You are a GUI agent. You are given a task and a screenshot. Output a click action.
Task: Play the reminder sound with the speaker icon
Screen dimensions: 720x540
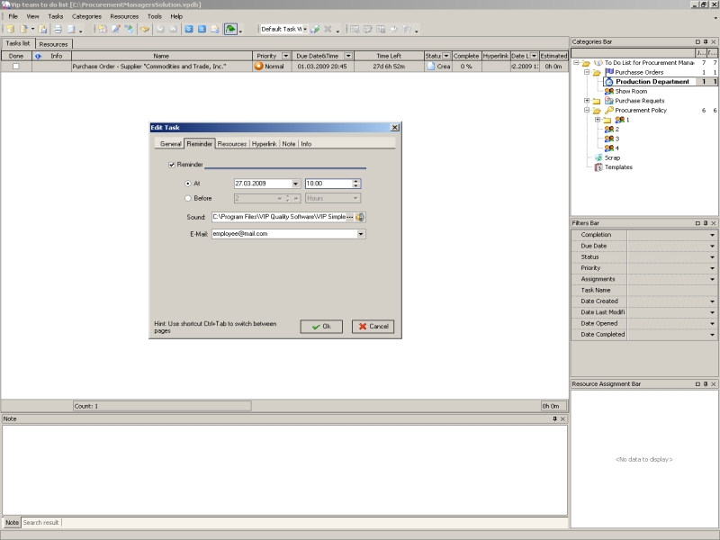[360, 217]
